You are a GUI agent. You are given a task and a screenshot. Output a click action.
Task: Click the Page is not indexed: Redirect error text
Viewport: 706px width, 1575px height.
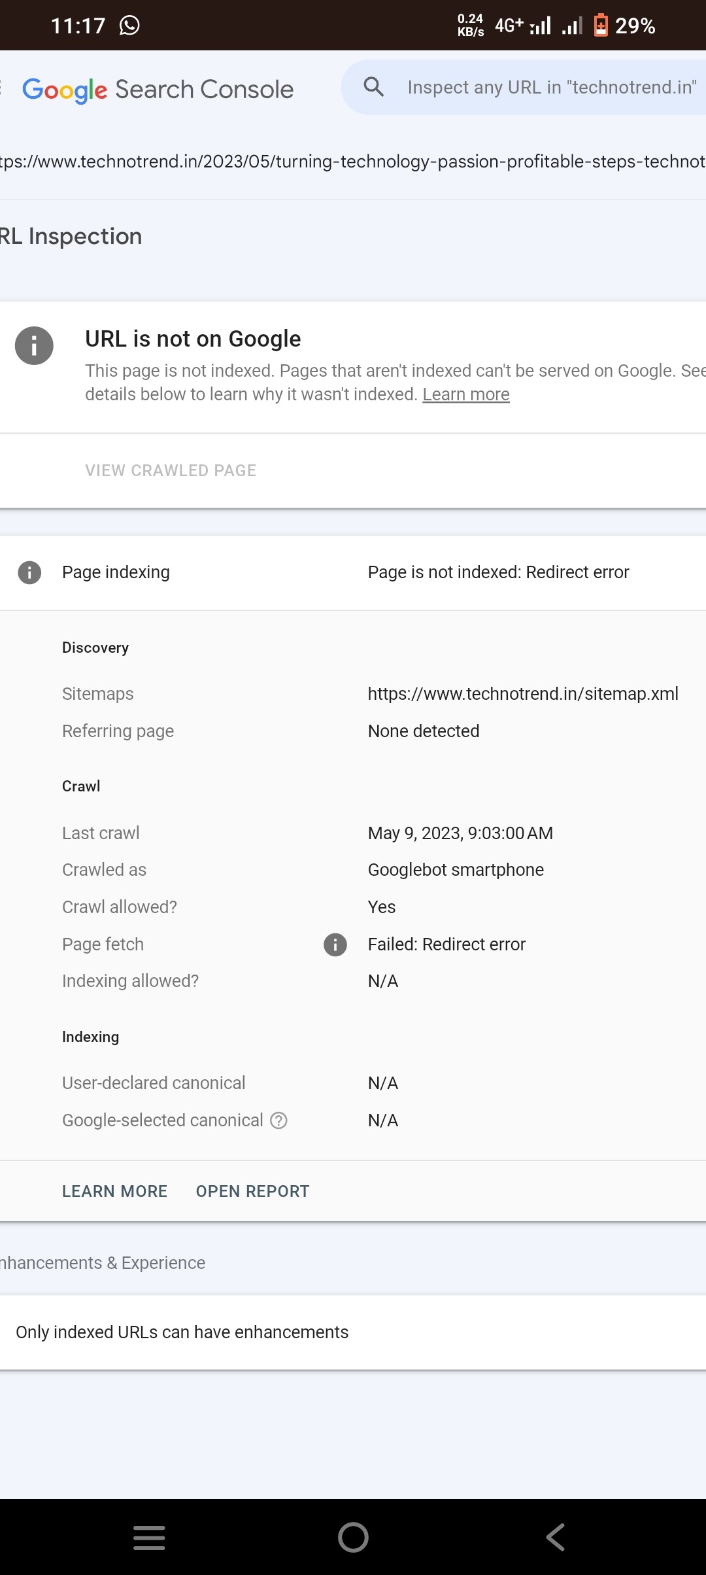(498, 572)
